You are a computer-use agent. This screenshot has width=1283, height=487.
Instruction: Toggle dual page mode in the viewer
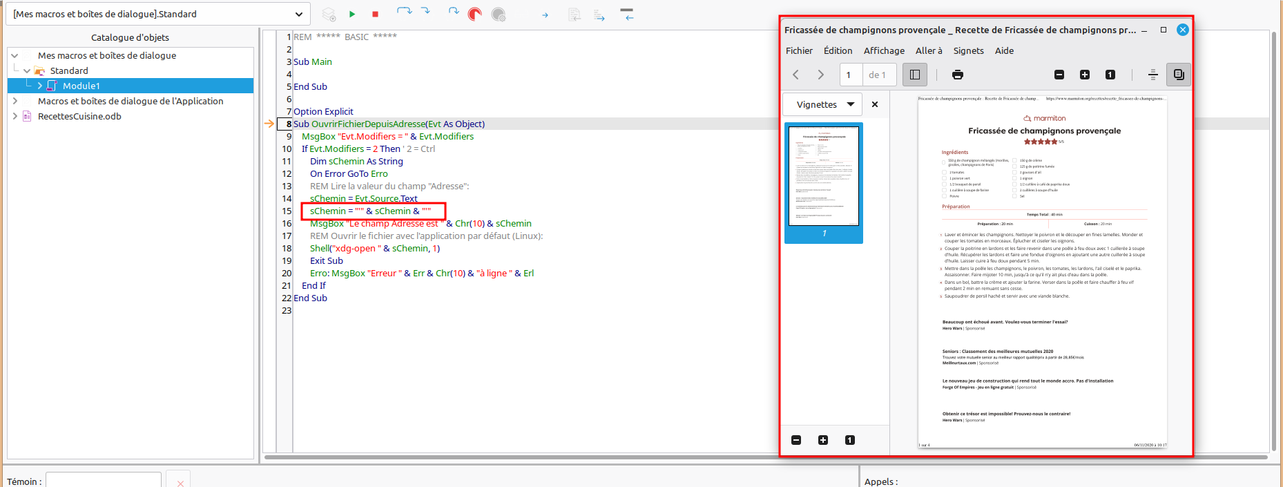tap(1179, 75)
